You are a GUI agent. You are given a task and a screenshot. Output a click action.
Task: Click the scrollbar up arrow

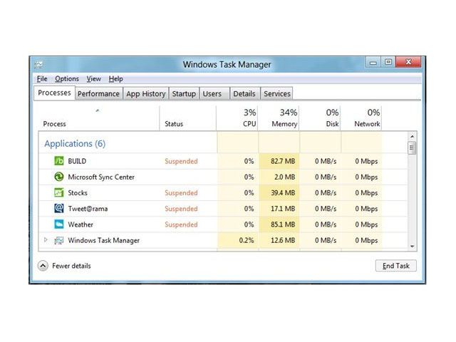(x=412, y=136)
